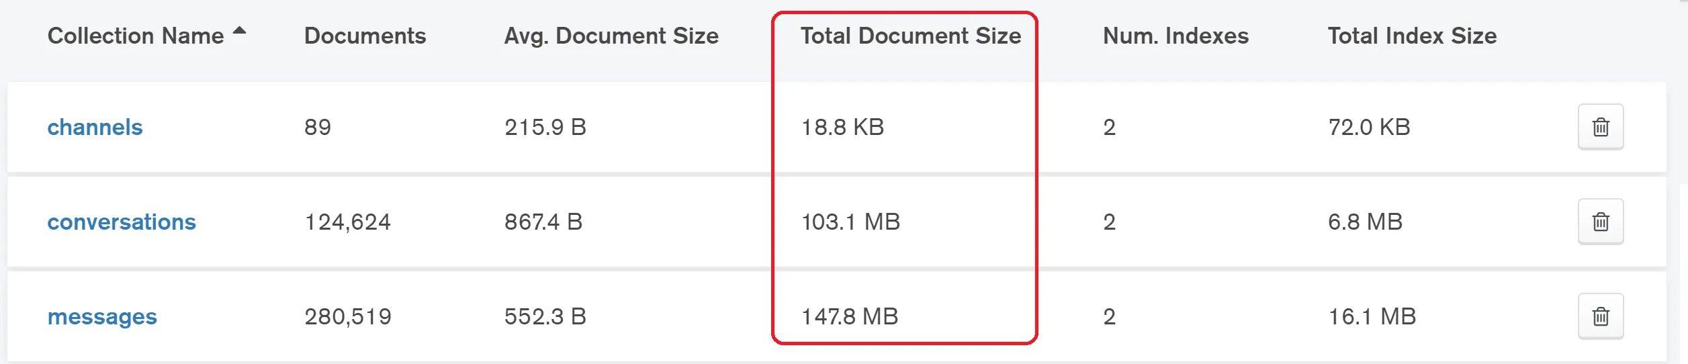Image resolution: width=1688 pixels, height=364 pixels.
Task: Click trash icon for conversations collection
Action: [1600, 222]
